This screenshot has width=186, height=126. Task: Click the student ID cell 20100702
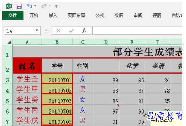click(x=57, y=89)
